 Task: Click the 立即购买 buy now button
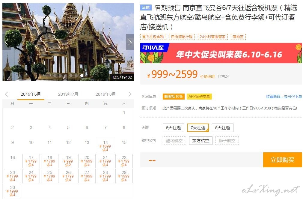pos(283,160)
